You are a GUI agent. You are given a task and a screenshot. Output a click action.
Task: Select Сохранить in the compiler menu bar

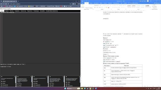pyautogui.click(x=17, y=11)
